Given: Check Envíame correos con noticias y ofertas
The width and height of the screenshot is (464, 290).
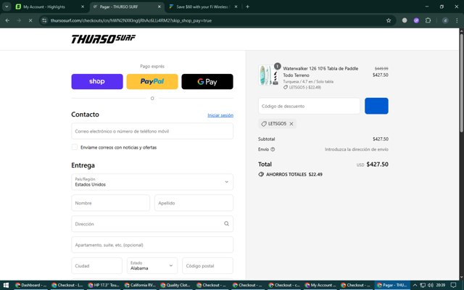Looking at the screenshot, I should [x=75, y=147].
